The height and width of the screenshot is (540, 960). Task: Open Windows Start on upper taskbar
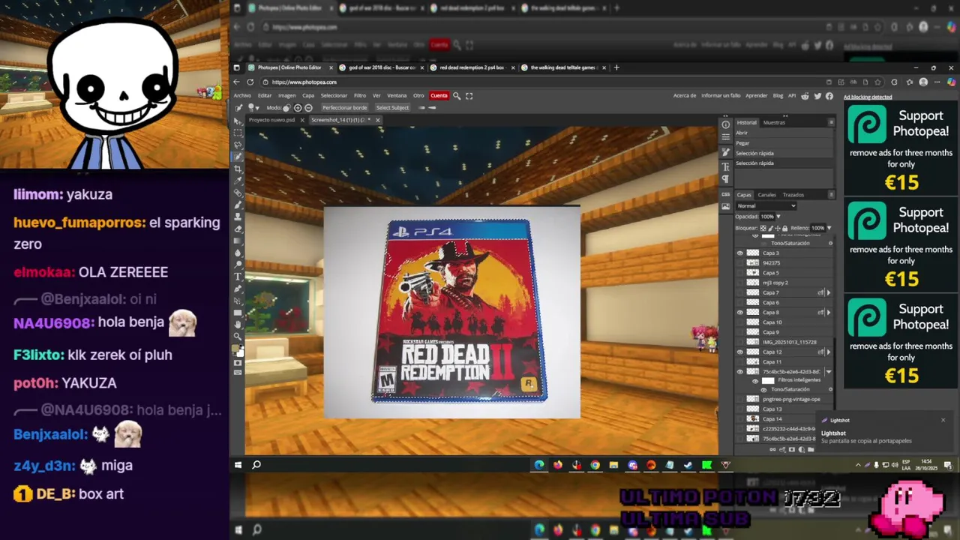pyautogui.click(x=238, y=465)
